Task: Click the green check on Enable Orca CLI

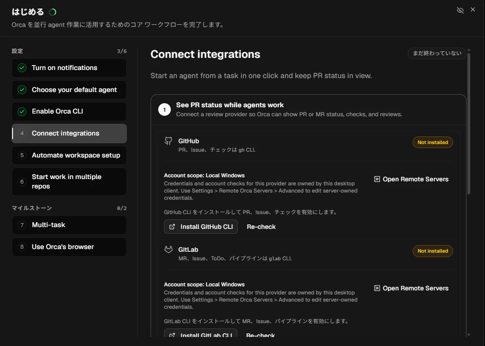Action: tap(22, 112)
